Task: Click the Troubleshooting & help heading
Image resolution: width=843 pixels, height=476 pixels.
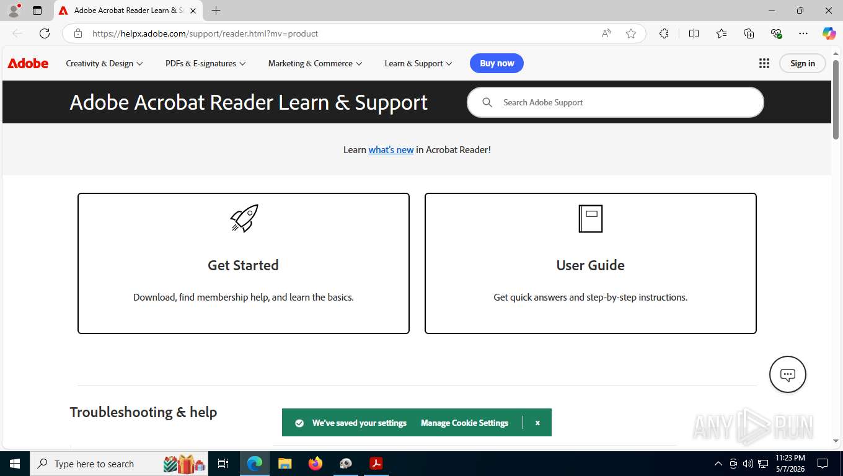Action: [143, 412]
